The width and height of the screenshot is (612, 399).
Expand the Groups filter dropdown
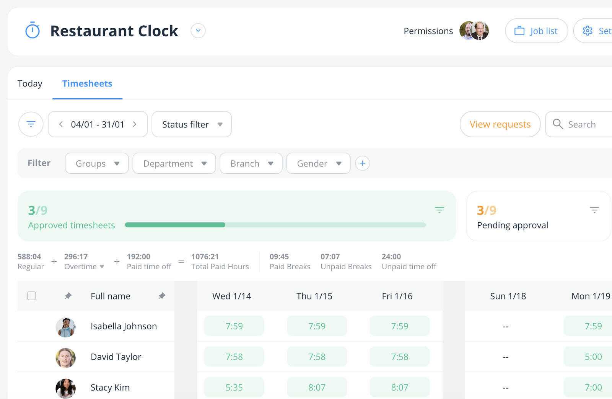click(97, 163)
